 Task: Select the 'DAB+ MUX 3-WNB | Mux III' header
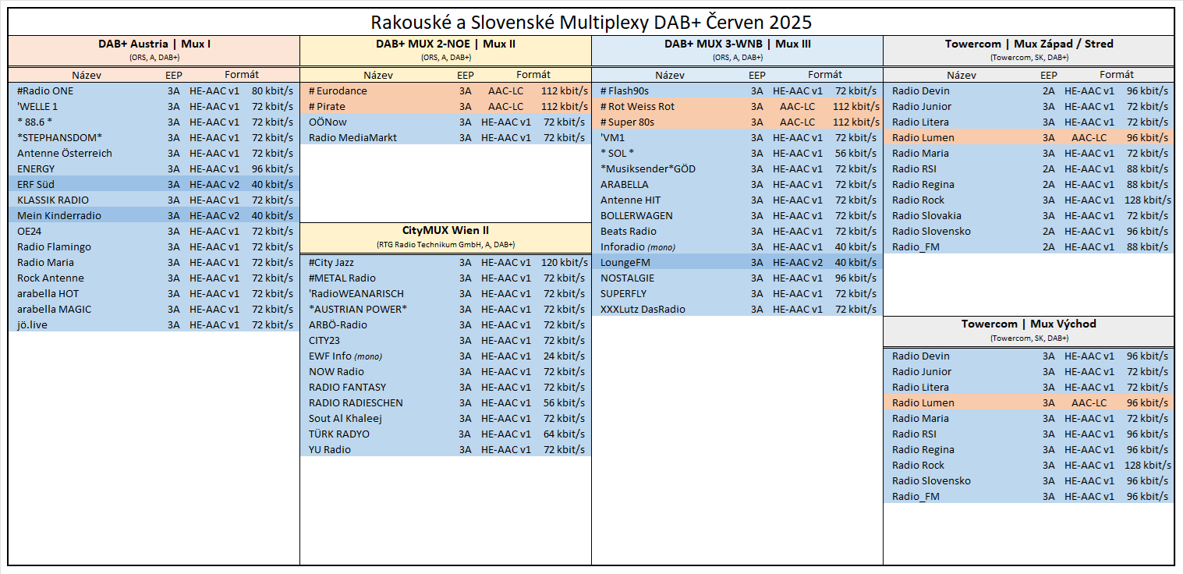[738, 44]
